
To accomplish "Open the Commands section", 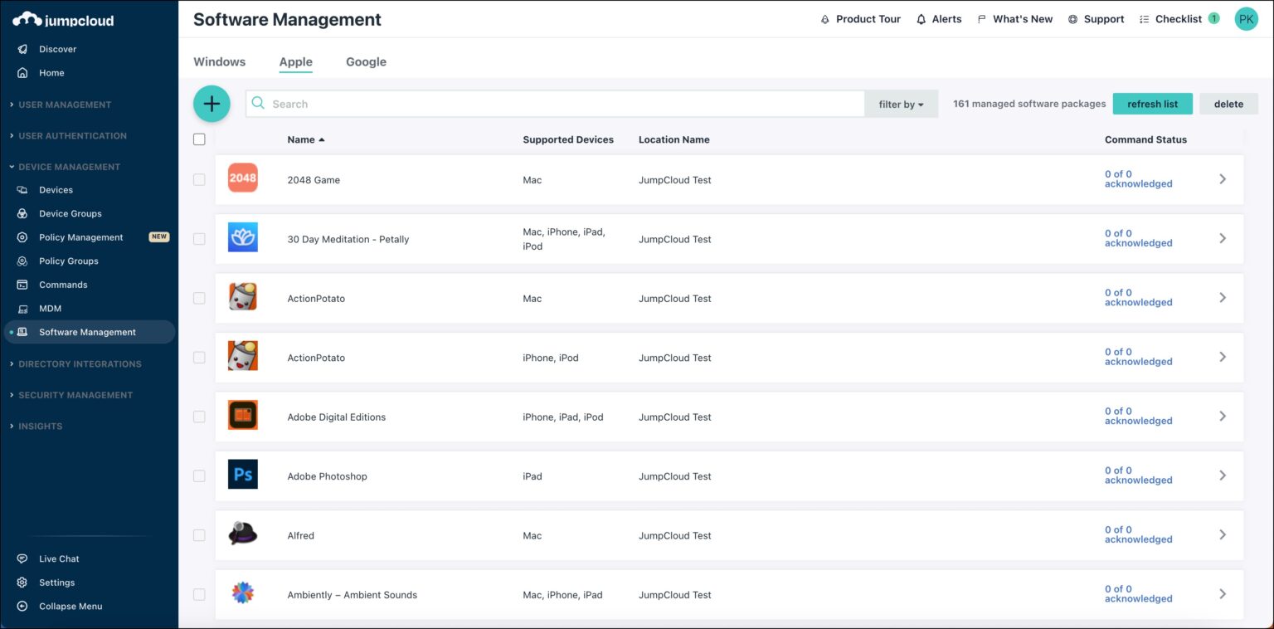I will click(x=64, y=284).
